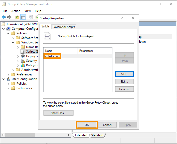Open the File menu
Viewport: 177px width, 144px height.
coord(5,11)
